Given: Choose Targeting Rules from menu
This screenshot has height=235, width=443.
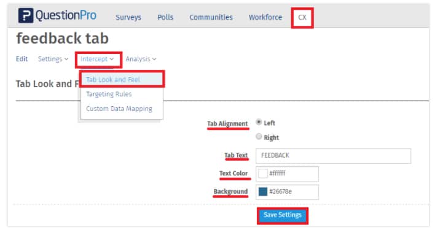Looking at the screenshot, I should tap(109, 94).
